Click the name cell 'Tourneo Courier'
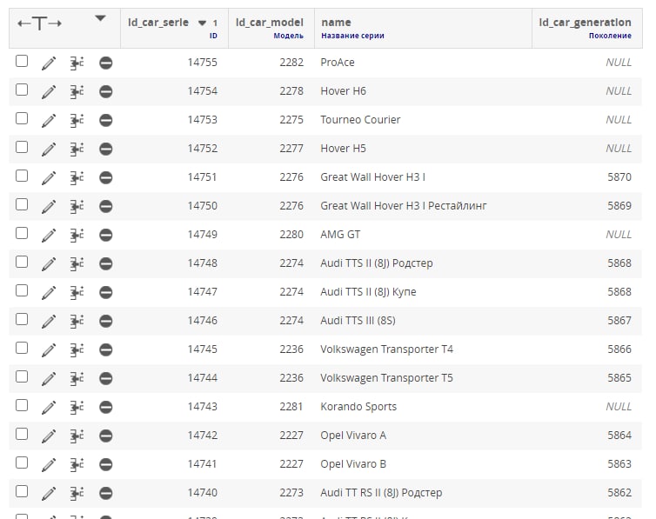Screen dimensions: 656x519 point(360,120)
